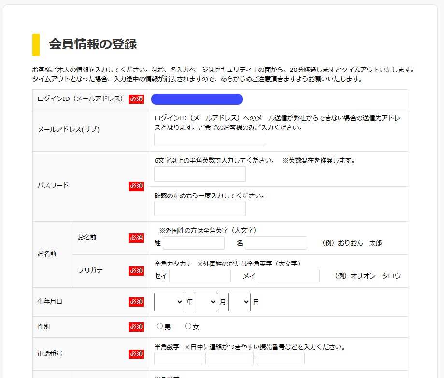Screen dimensions: 444x378
Task: Click the セイ furigana input box
Action: (200, 276)
